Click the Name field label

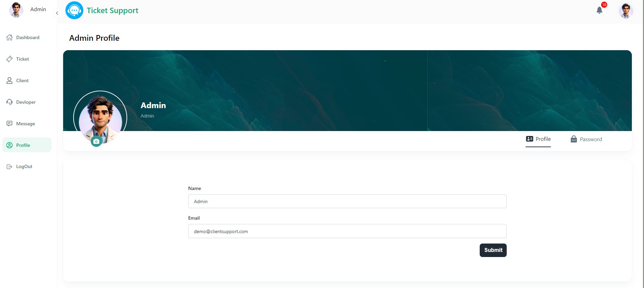point(195,188)
